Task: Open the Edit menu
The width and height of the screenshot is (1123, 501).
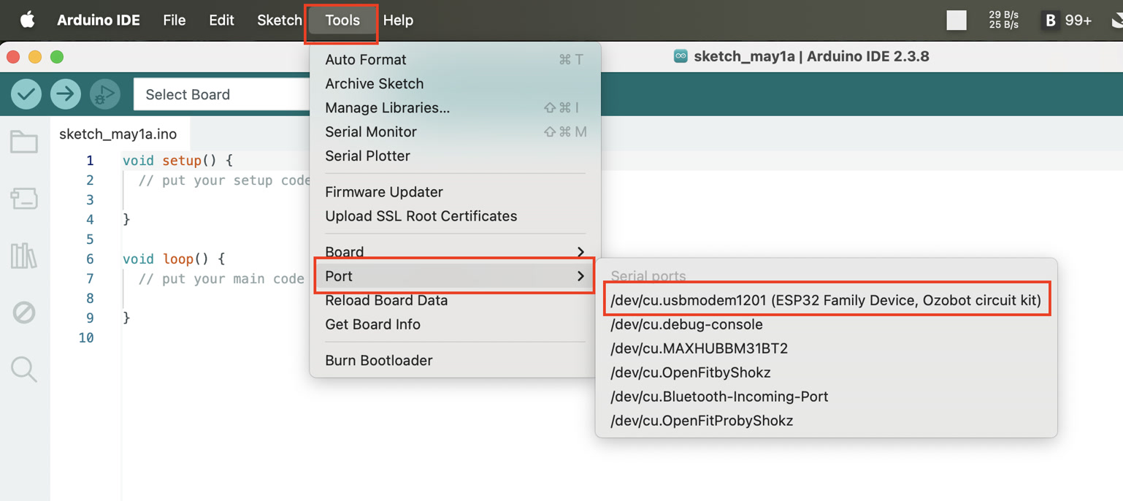Action: 221,20
